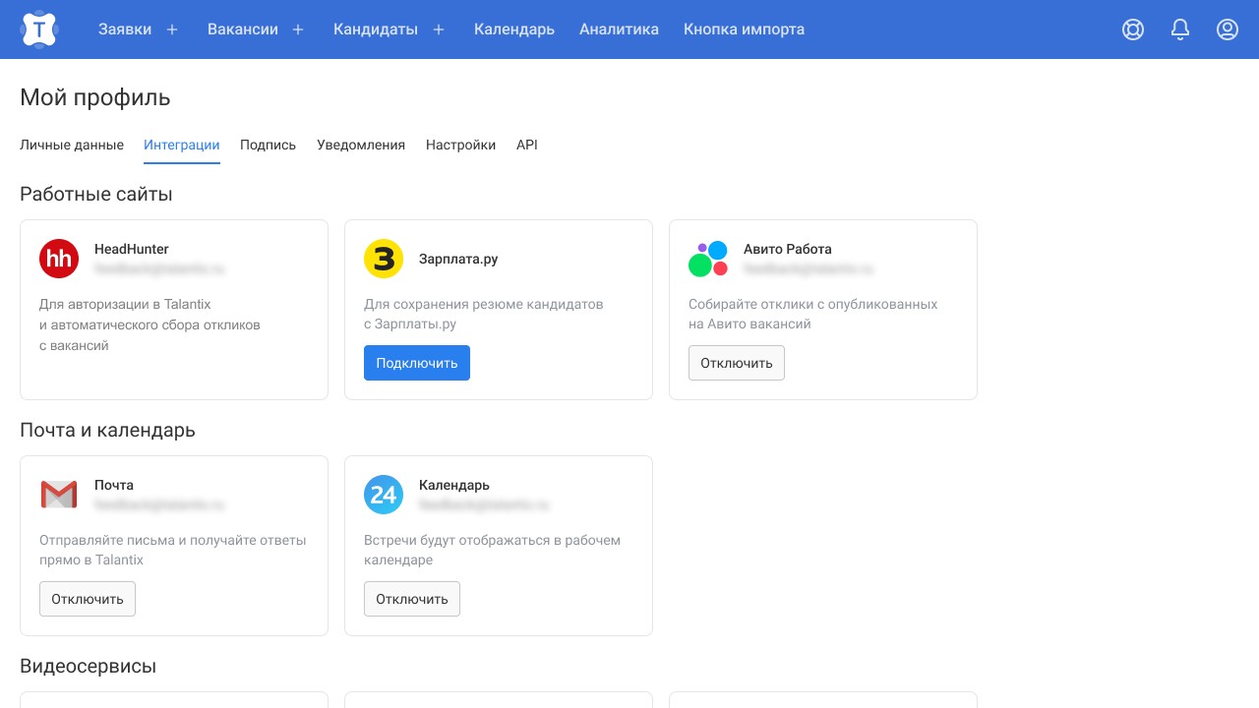The width and height of the screenshot is (1259, 708).
Task: Open notifications bell icon
Action: coord(1180,29)
